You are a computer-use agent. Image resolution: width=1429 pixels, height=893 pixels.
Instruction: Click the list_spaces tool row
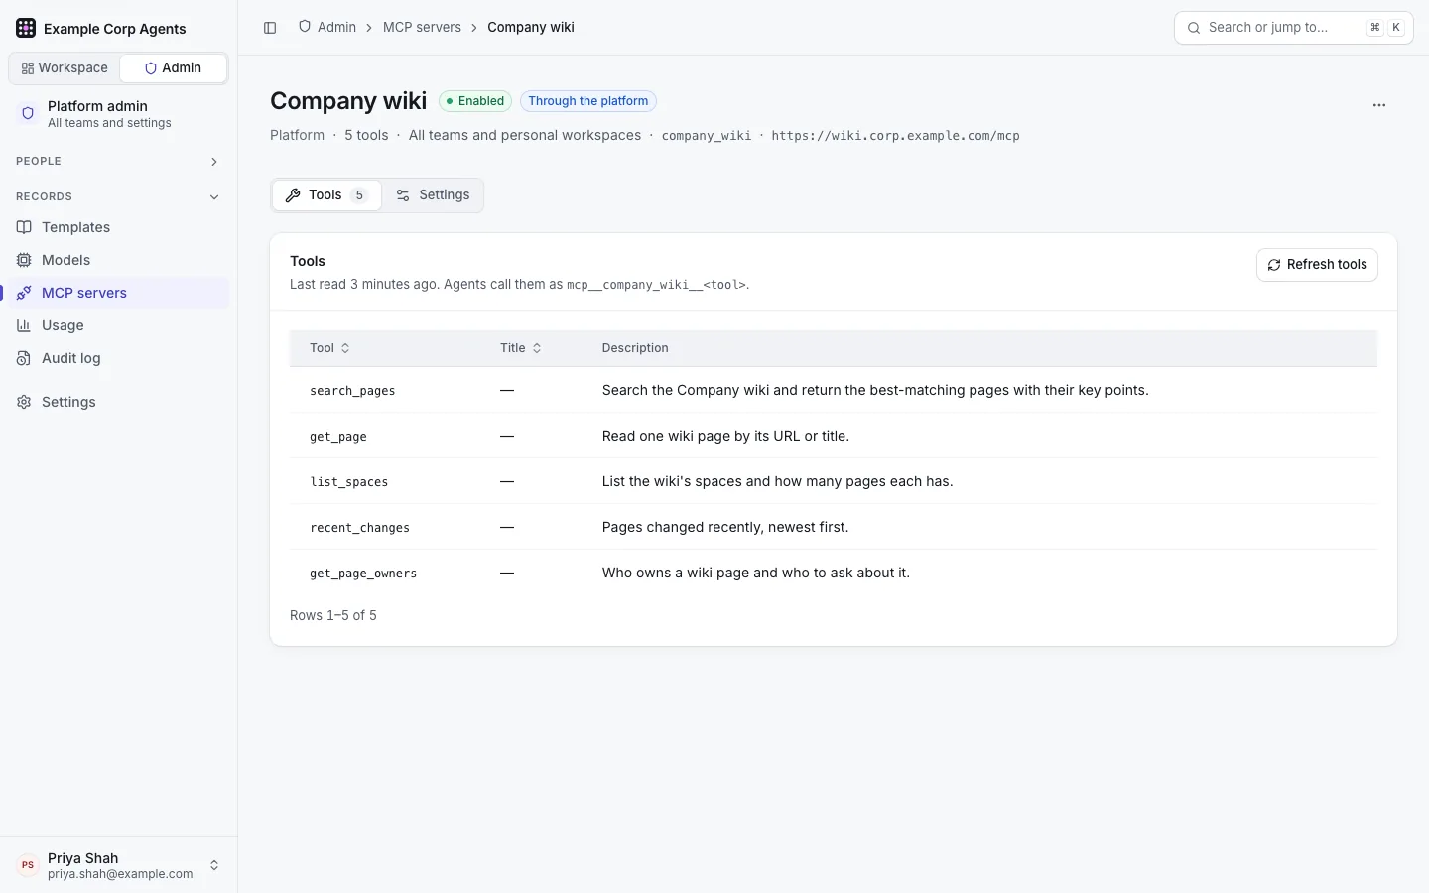point(834,481)
